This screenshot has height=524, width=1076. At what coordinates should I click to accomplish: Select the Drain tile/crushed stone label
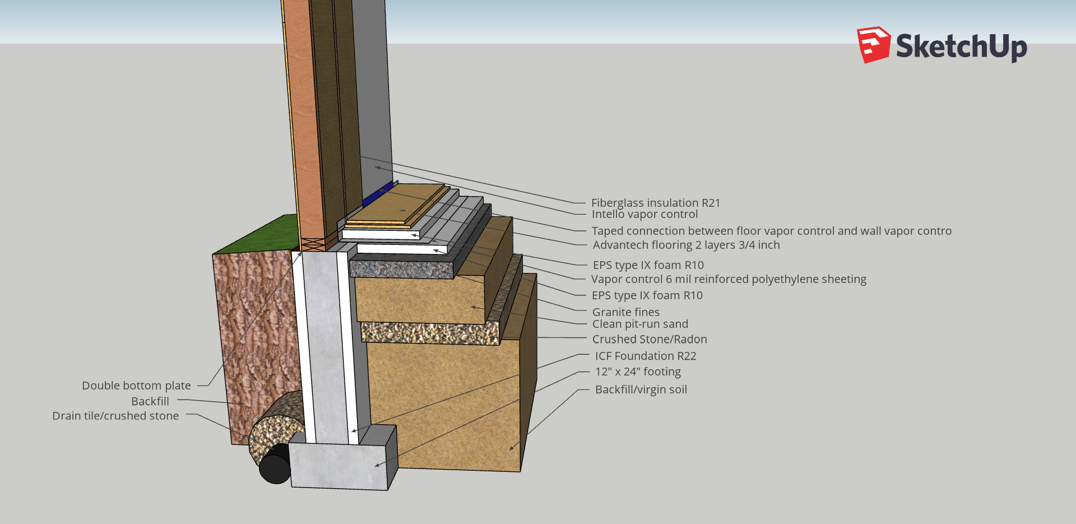pyautogui.click(x=115, y=416)
